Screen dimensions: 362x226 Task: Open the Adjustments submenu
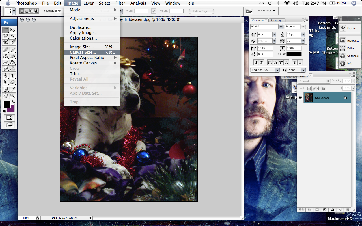click(92, 19)
